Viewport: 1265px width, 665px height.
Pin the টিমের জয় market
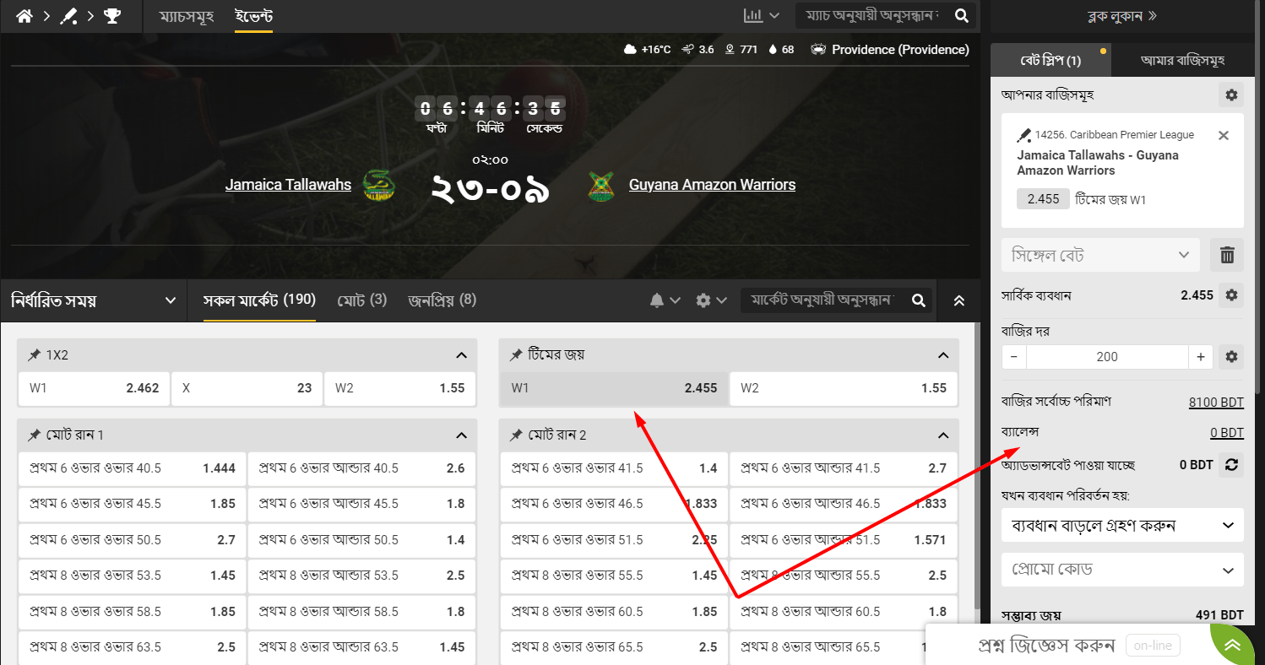click(516, 354)
